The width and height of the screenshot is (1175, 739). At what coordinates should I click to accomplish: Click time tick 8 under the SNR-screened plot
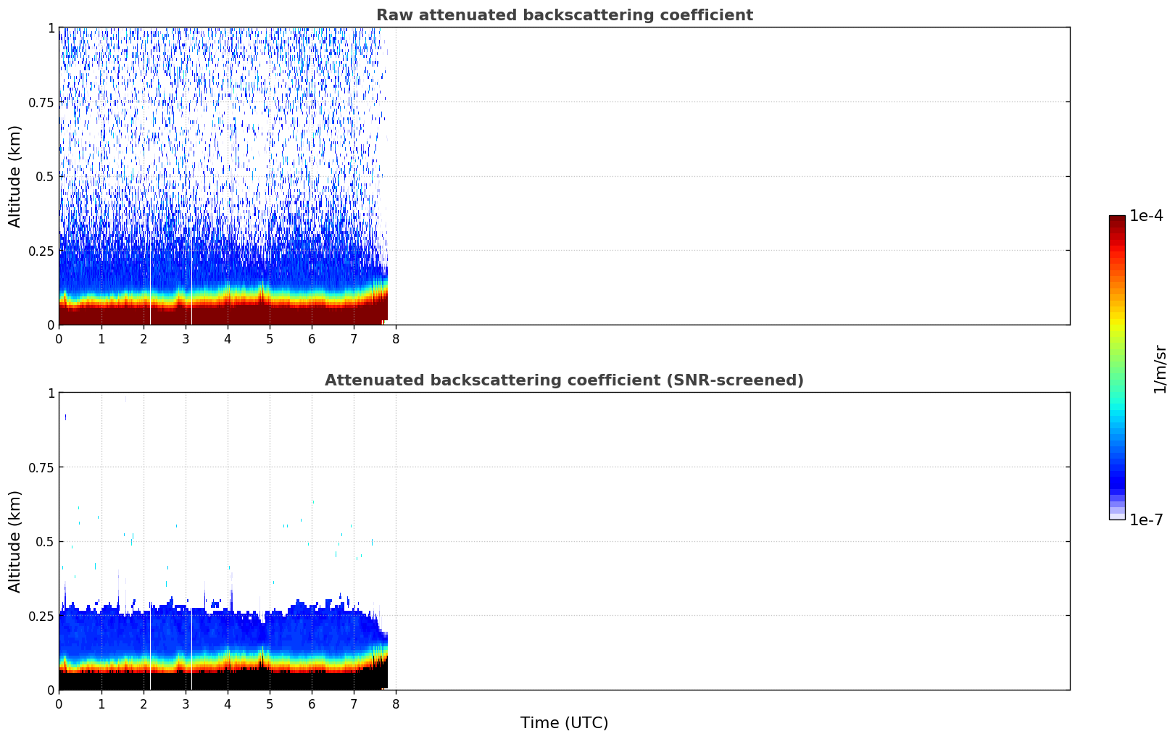(x=396, y=703)
